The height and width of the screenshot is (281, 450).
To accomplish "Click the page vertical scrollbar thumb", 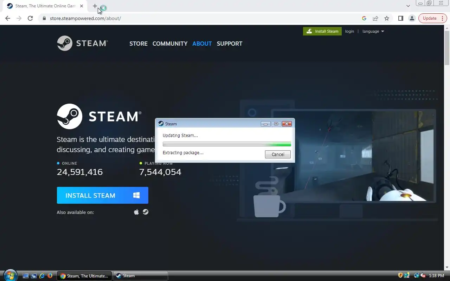I will pyautogui.click(x=447, y=47).
